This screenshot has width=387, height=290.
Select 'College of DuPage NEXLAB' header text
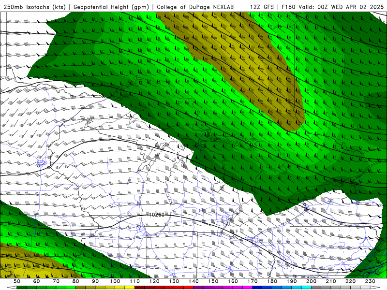pyautogui.click(x=195, y=7)
